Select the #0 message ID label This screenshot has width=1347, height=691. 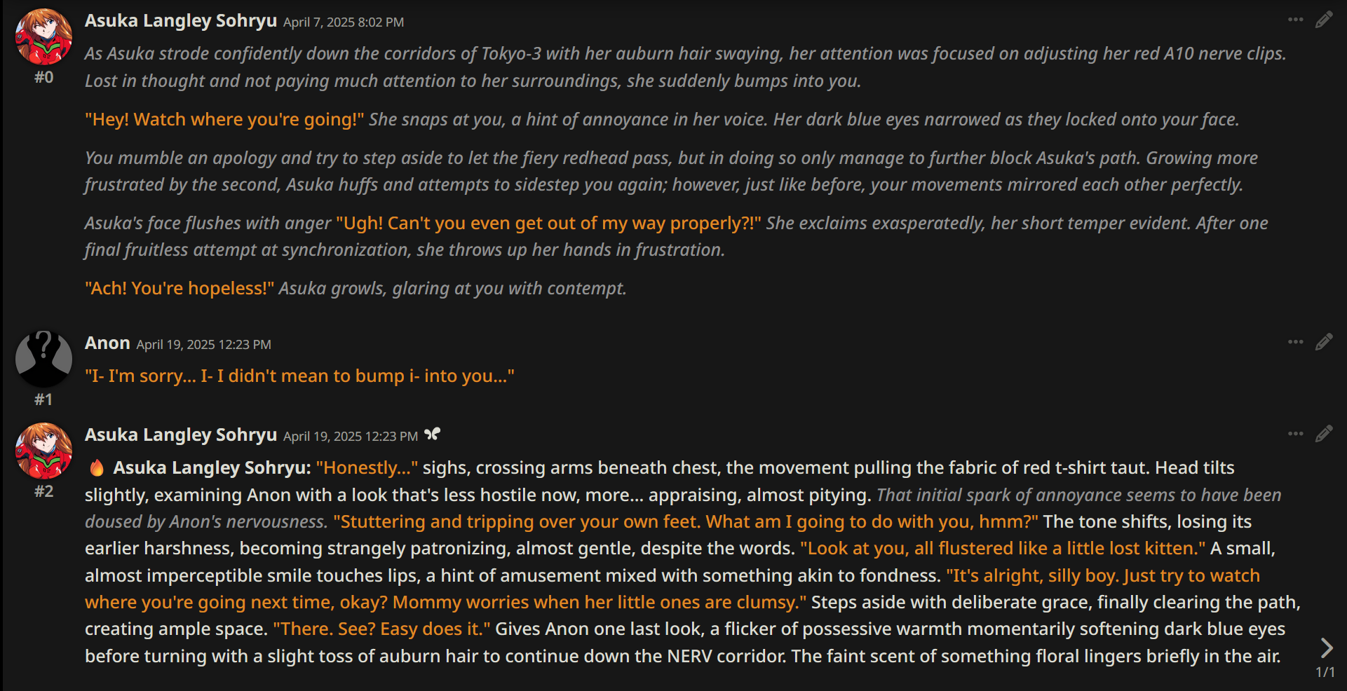coord(43,77)
